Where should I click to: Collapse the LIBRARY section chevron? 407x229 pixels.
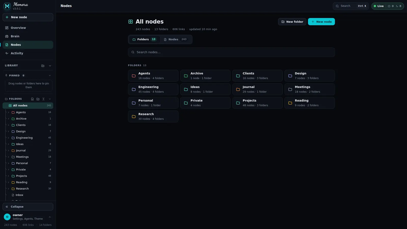click(x=50, y=66)
